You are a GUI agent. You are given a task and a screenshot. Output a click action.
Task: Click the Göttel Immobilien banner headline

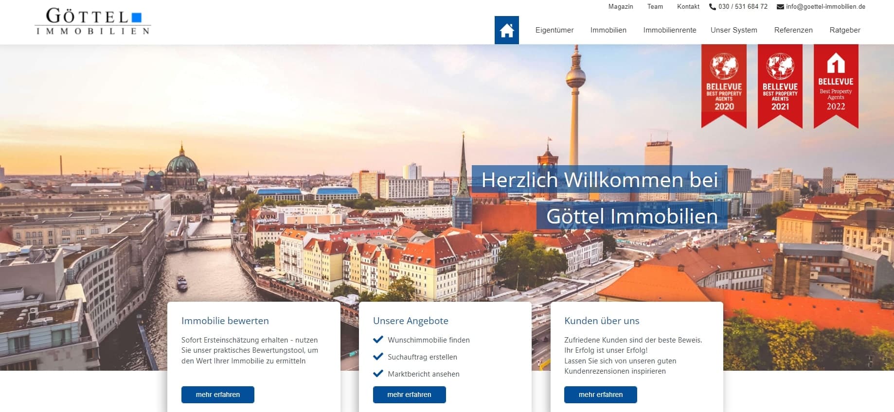(632, 216)
